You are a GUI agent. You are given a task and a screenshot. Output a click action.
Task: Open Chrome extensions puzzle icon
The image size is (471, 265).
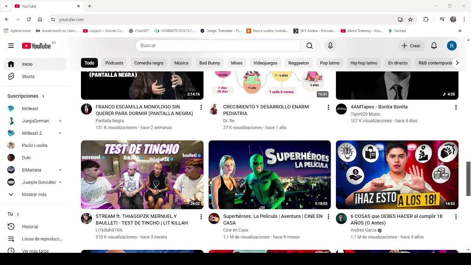pyautogui.click(x=426, y=20)
